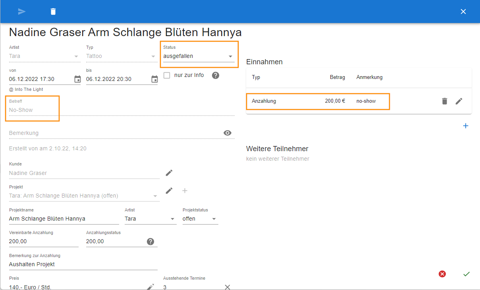The image size is (480, 290).
Task: Open the project Artist dropdown
Action: tap(150, 219)
